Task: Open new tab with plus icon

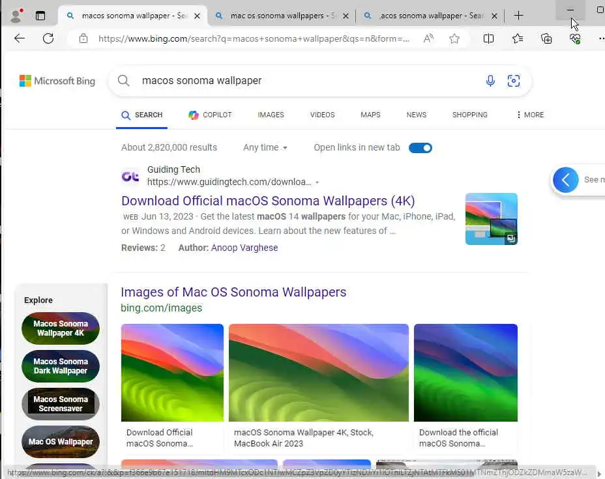Action: (x=518, y=16)
